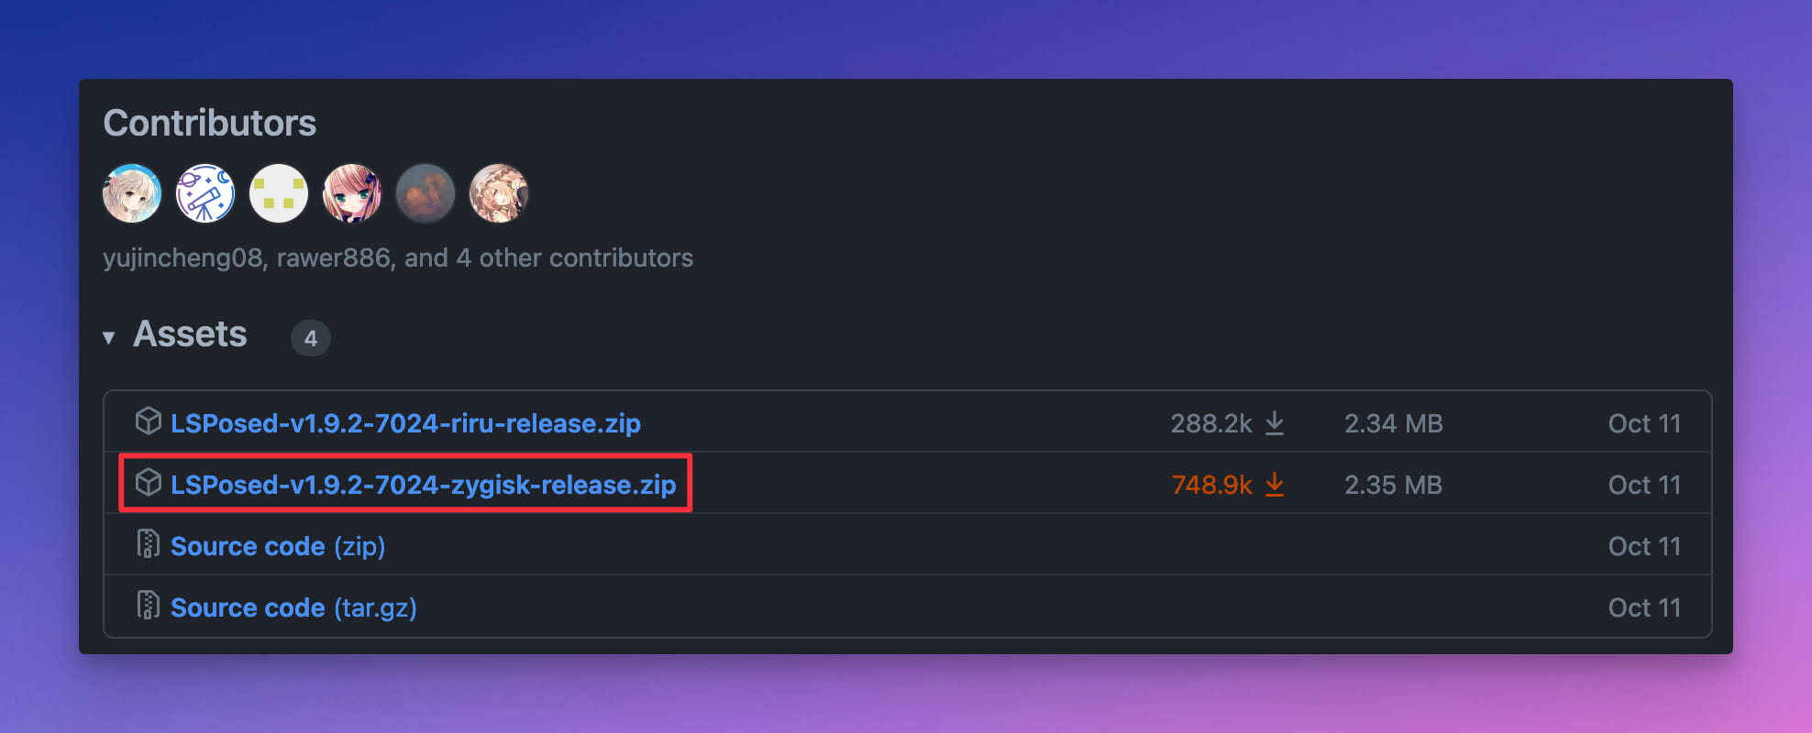Click Source code (zip) link

point(278,546)
